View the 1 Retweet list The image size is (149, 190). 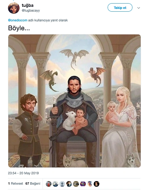[15, 183]
